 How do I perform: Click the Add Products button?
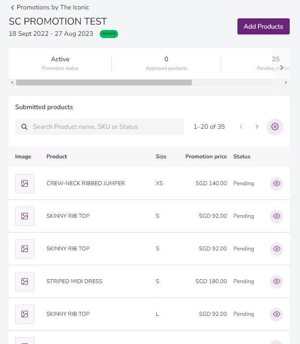click(x=263, y=26)
